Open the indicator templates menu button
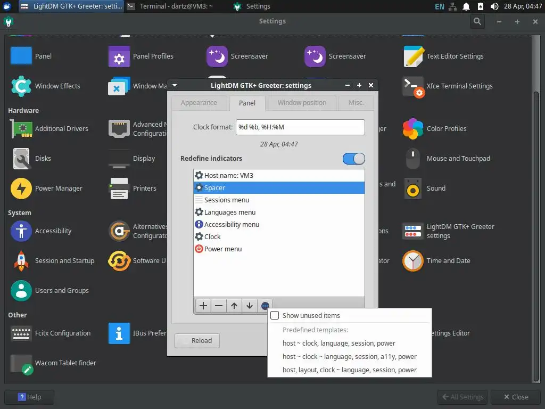The image size is (545, 409). 265,306
